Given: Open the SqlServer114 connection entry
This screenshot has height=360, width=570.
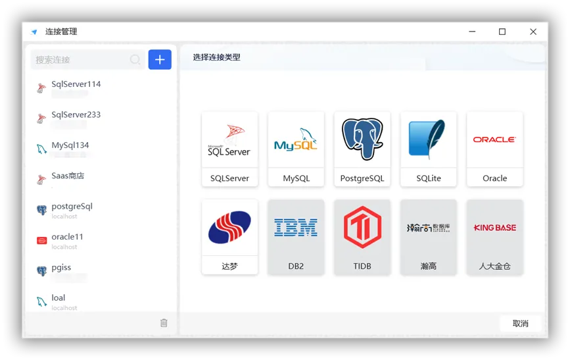Looking at the screenshot, I should [x=101, y=88].
